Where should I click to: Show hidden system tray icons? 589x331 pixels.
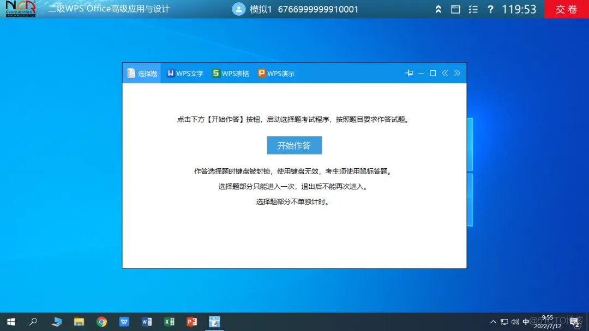[493, 322]
